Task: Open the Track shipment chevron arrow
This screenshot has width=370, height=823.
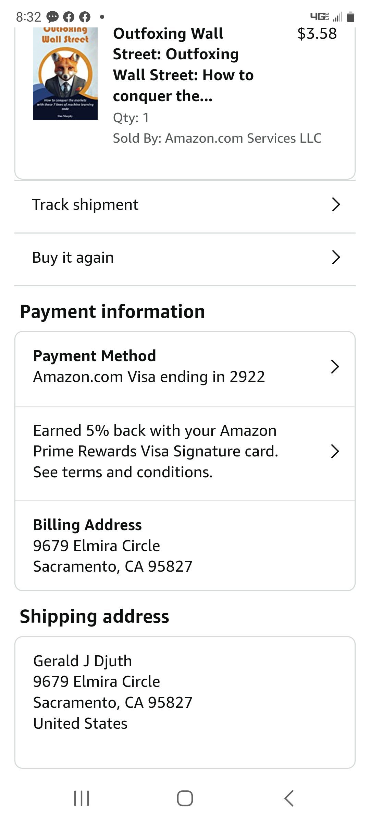Action: click(336, 205)
